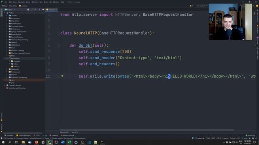Click the Expand All icon in Project panel
The height and width of the screenshot is (145, 259).
(x=32, y=10)
